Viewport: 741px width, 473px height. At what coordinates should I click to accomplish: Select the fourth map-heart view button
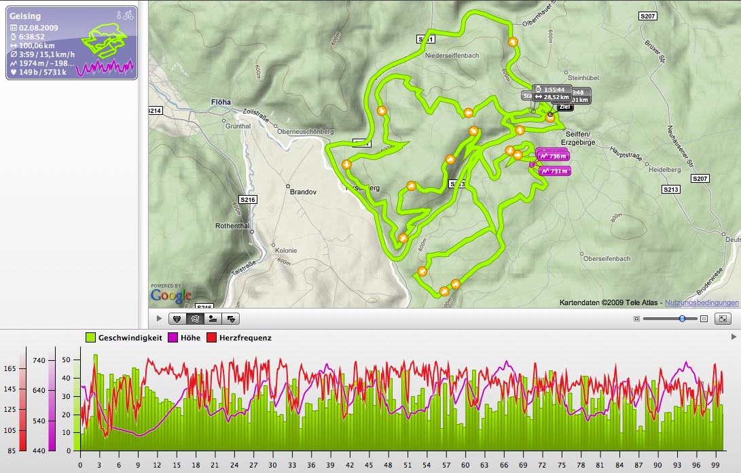click(x=231, y=319)
